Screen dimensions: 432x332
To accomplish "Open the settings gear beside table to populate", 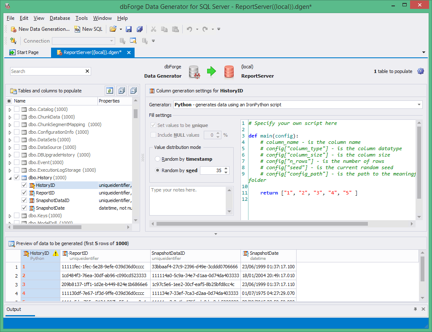I will pos(421,71).
